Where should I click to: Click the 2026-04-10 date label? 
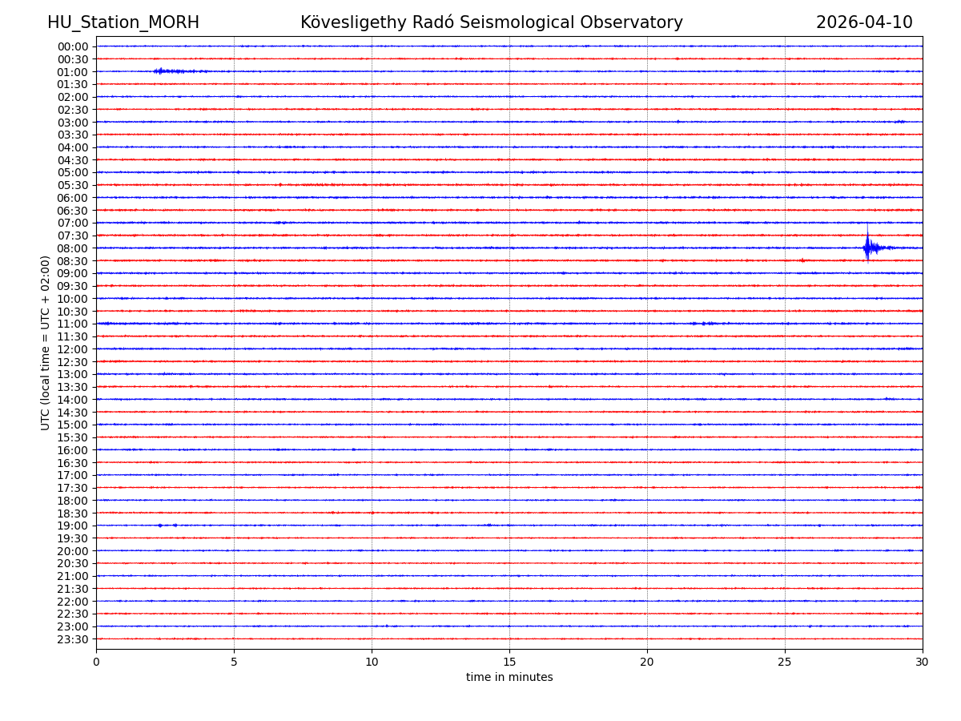(863, 23)
